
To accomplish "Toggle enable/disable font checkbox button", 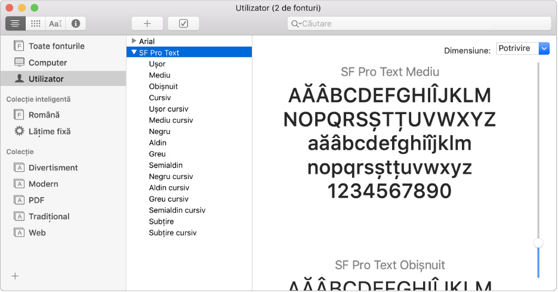I will tap(183, 23).
